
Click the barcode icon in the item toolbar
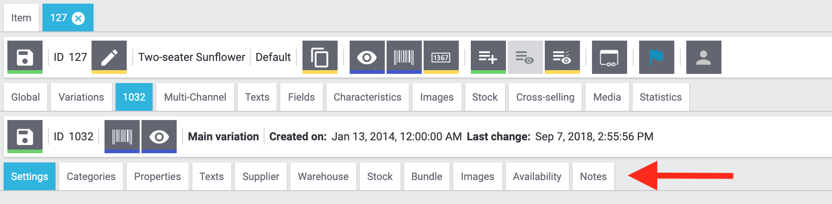[x=404, y=57]
